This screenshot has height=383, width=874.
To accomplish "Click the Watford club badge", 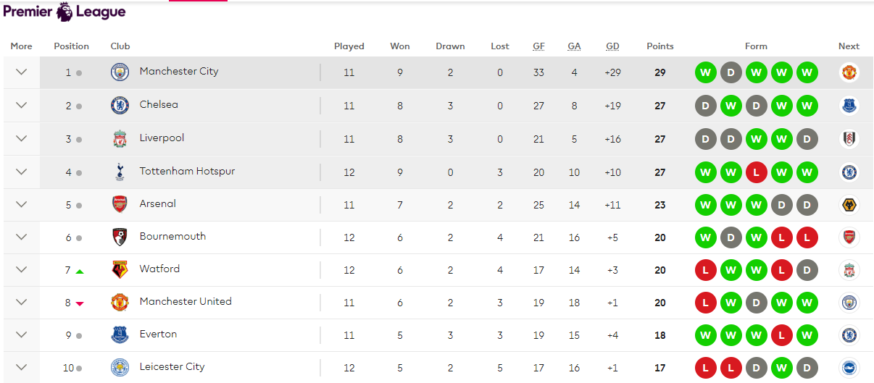I will [120, 269].
